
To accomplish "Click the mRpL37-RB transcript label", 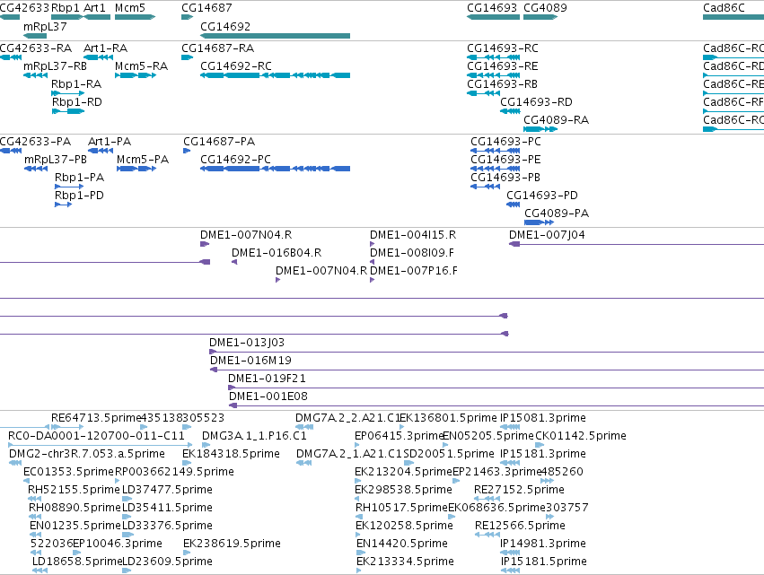I will click(x=55, y=66).
